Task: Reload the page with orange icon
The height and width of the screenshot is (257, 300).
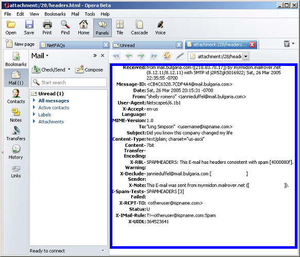Action: tap(167, 56)
